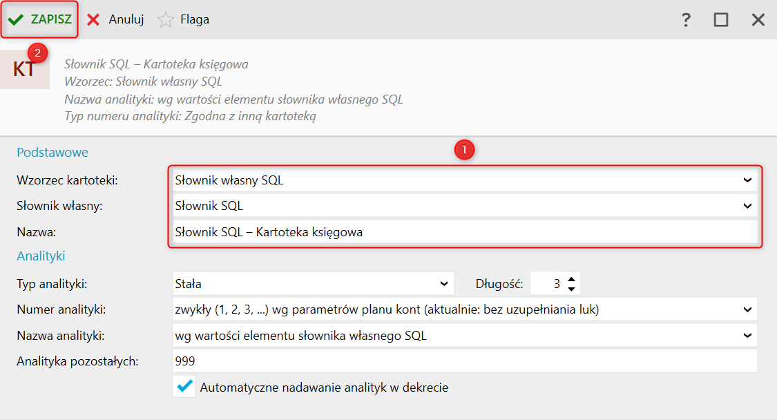Click the Nazwa text field
The height and width of the screenshot is (420, 777).
(x=463, y=232)
